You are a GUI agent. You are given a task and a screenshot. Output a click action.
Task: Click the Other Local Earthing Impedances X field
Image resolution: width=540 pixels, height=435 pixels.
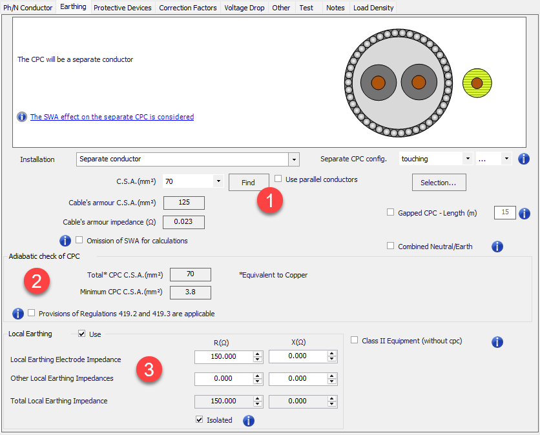click(x=298, y=379)
